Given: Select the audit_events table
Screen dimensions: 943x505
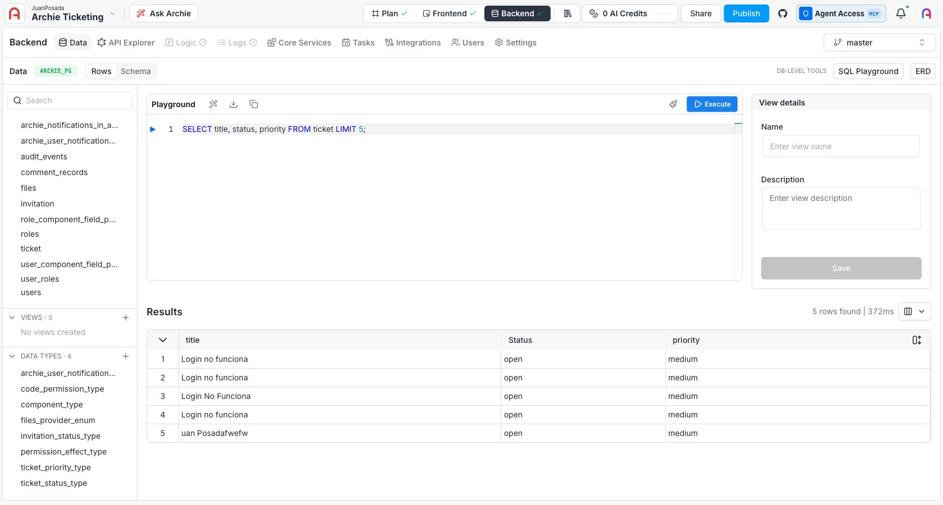Looking at the screenshot, I should [44, 157].
